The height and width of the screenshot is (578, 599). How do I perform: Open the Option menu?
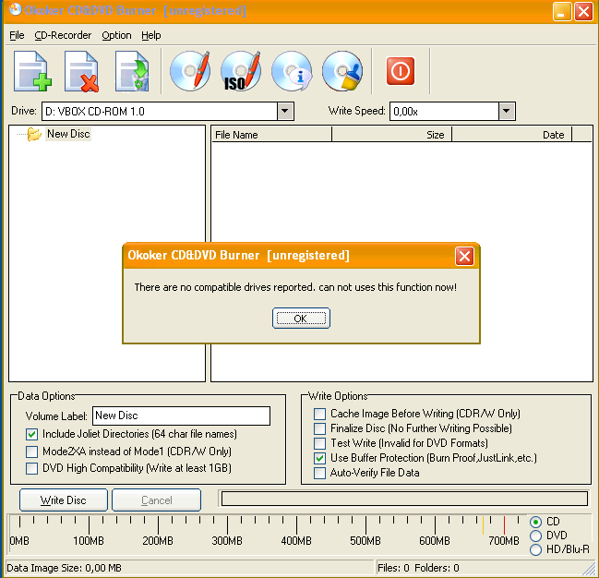(x=116, y=35)
